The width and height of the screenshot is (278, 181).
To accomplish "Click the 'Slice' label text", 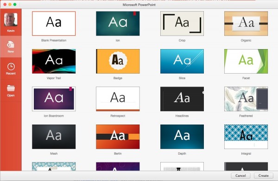I will point(182,78).
